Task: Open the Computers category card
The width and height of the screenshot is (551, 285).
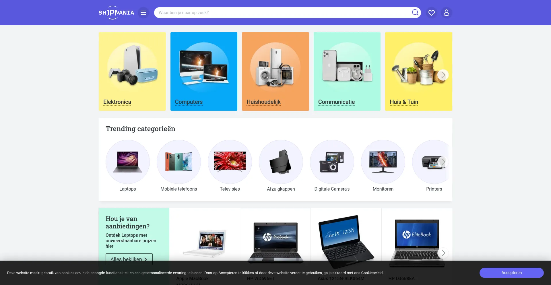Action: click(204, 71)
